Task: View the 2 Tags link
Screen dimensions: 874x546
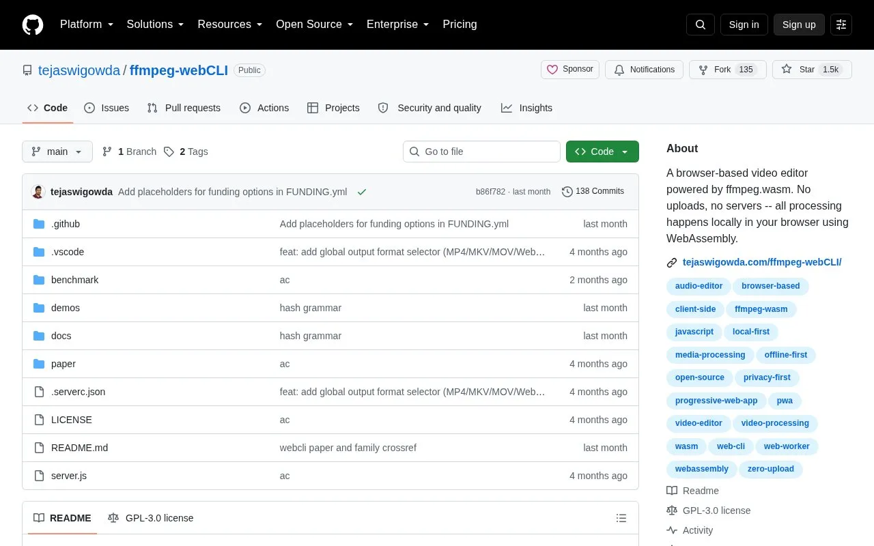Action: click(186, 152)
